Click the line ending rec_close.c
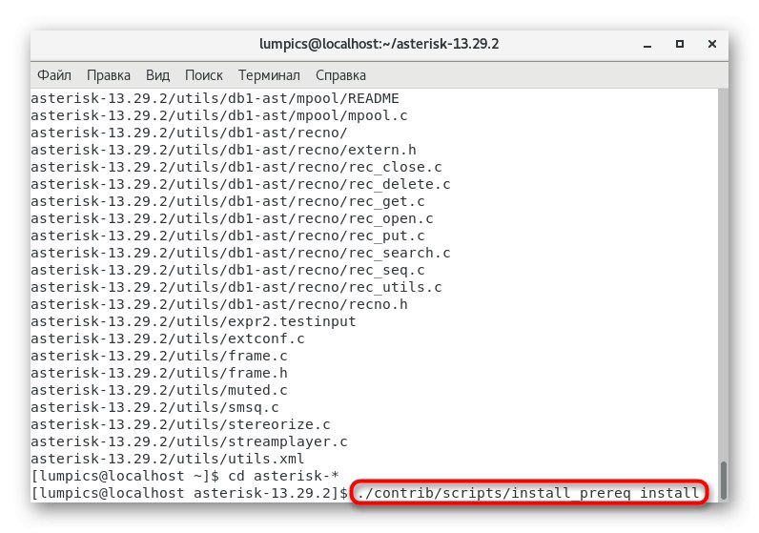 (236, 167)
